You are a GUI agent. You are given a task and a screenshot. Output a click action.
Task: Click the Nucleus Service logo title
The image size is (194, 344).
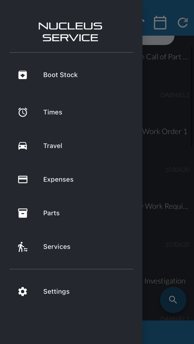tap(70, 32)
